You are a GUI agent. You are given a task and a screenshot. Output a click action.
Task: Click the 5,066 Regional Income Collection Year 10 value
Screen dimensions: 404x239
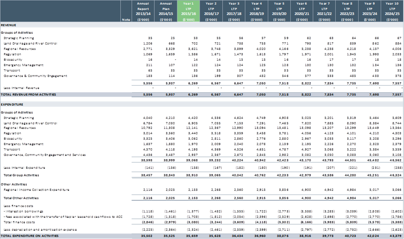tap(398, 190)
